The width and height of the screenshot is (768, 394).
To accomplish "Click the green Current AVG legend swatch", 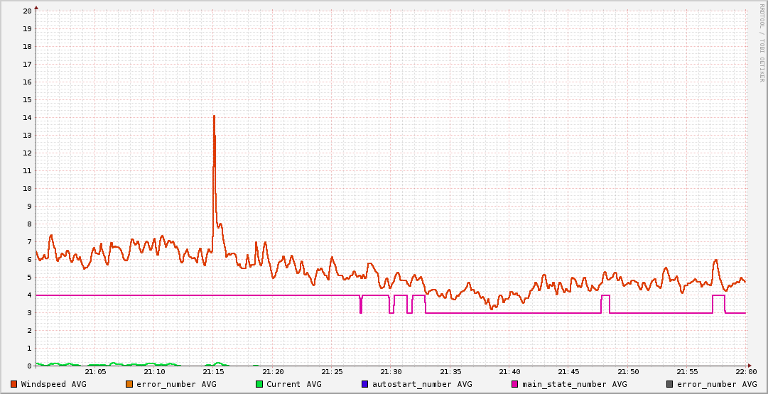I will click(259, 384).
